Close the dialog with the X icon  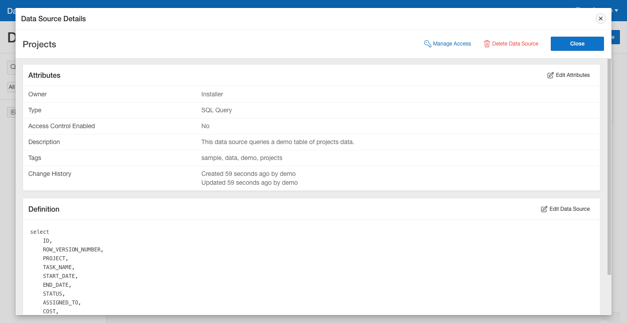600,19
